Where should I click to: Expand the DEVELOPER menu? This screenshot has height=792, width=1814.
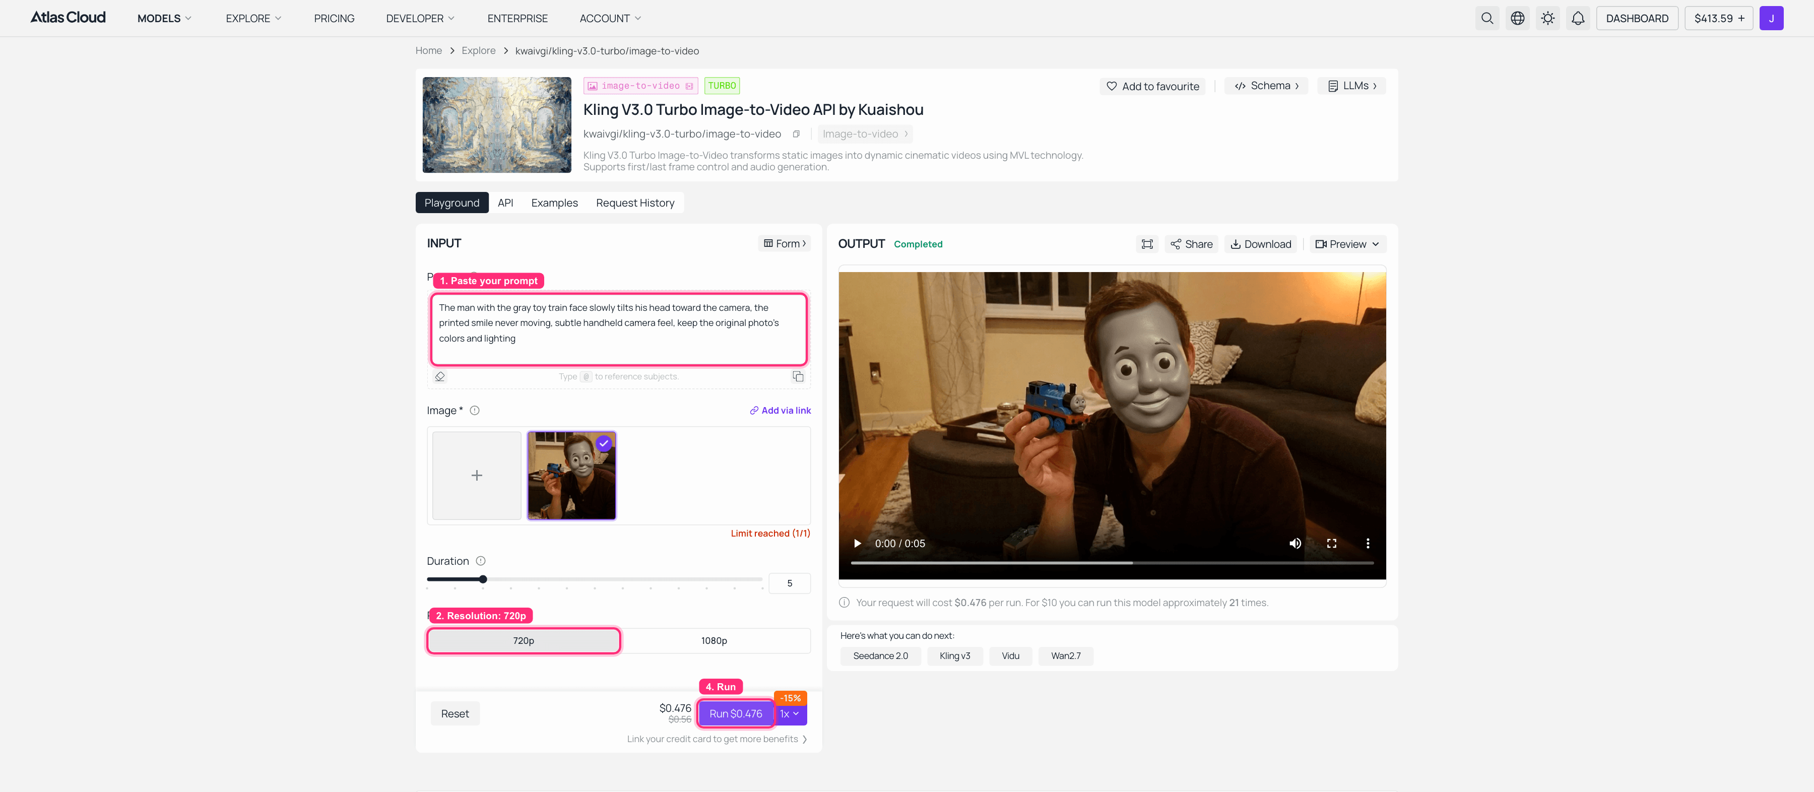point(420,18)
